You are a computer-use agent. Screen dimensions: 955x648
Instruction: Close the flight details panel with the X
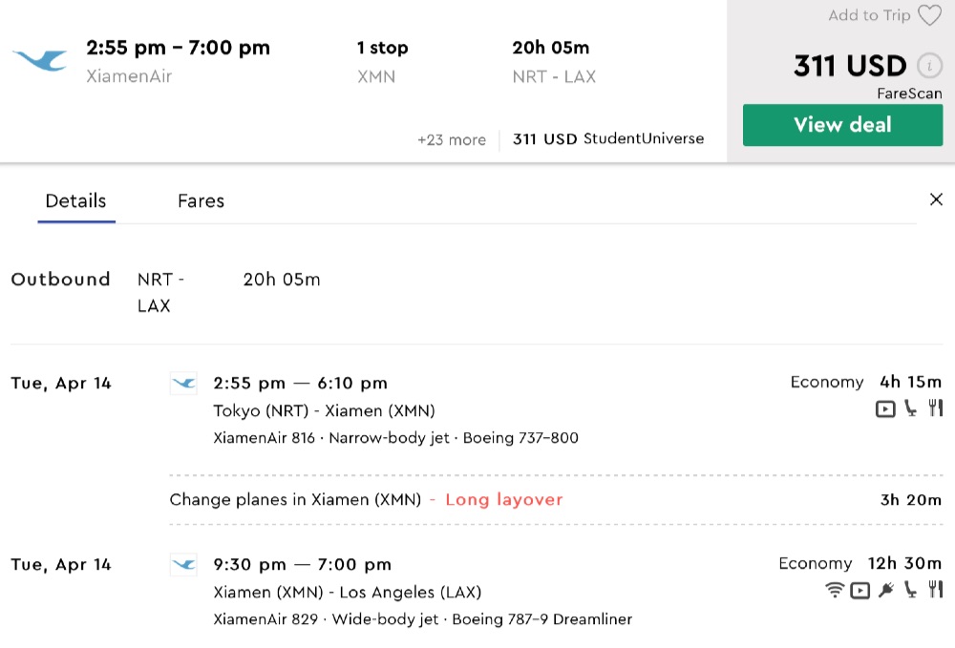pyautogui.click(x=936, y=199)
